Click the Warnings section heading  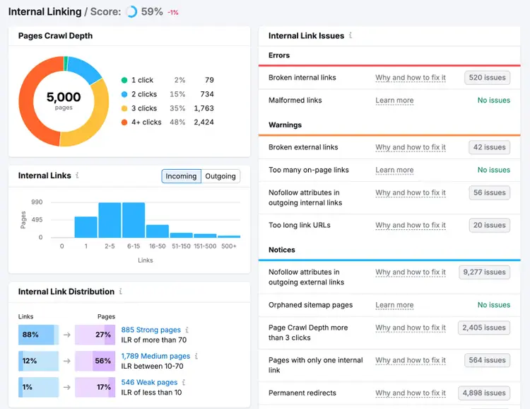coord(285,125)
